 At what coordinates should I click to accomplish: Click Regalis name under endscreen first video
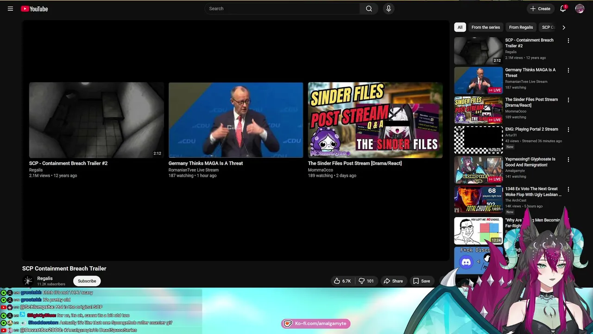pyautogui.click(x=36, y=170)
